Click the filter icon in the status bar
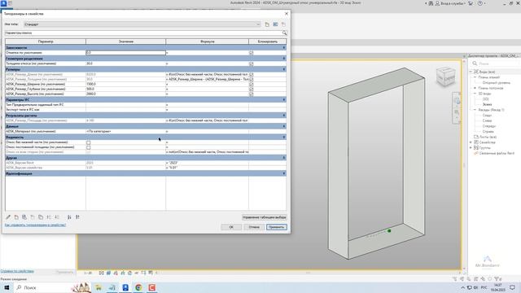 click(497, 279)
